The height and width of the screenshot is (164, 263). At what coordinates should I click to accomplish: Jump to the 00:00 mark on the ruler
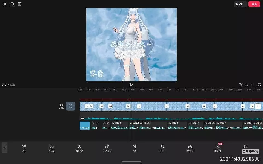[80, 90]
